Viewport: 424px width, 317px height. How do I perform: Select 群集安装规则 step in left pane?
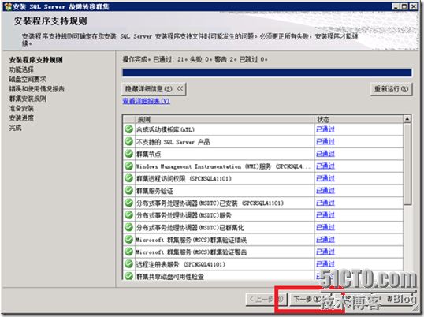[28, 99]
